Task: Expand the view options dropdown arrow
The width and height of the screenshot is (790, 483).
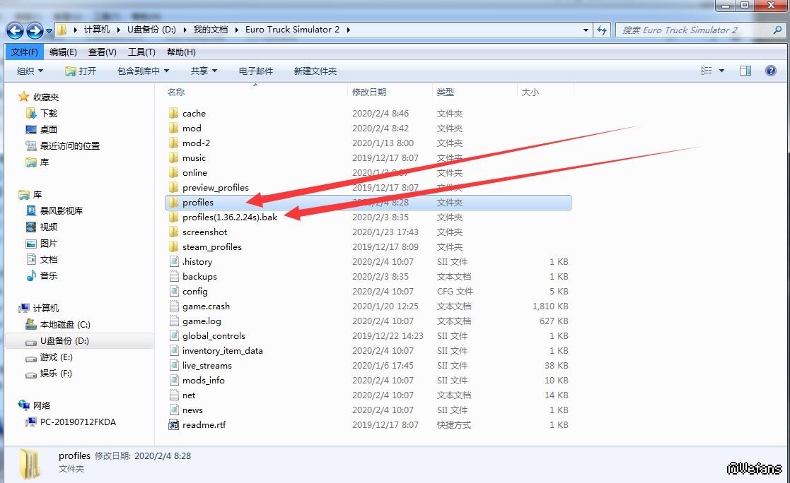Action: [x=721, y=71]
